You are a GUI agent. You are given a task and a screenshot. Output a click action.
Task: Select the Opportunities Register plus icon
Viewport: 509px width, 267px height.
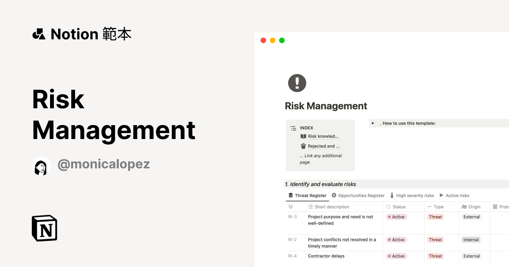334,195
